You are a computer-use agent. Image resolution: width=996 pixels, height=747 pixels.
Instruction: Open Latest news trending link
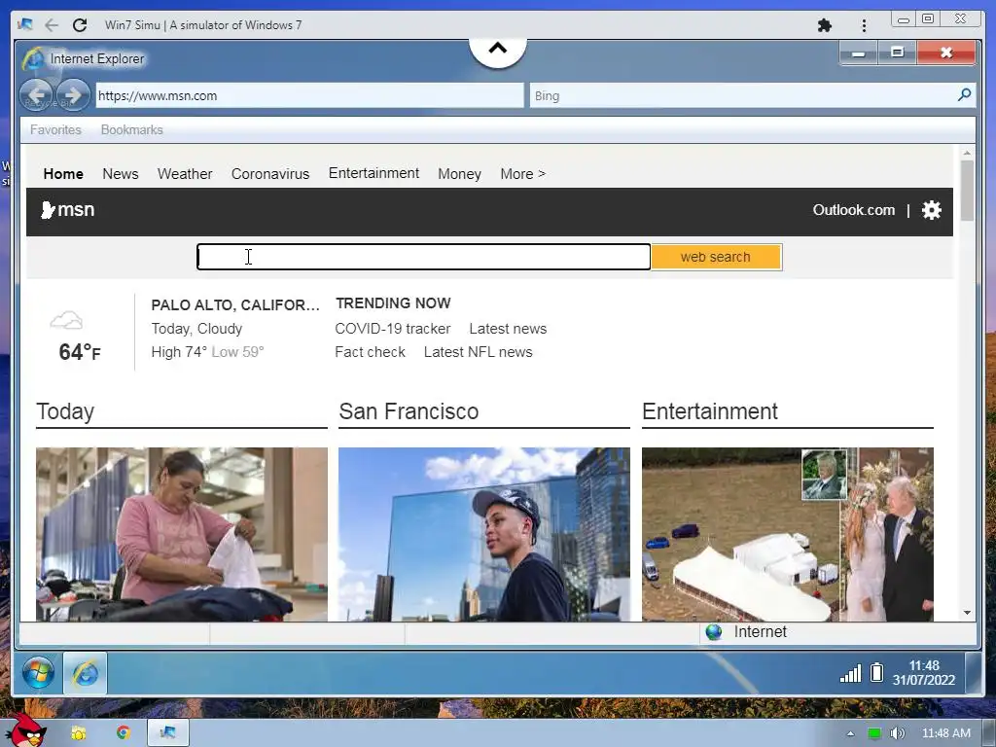508,329
